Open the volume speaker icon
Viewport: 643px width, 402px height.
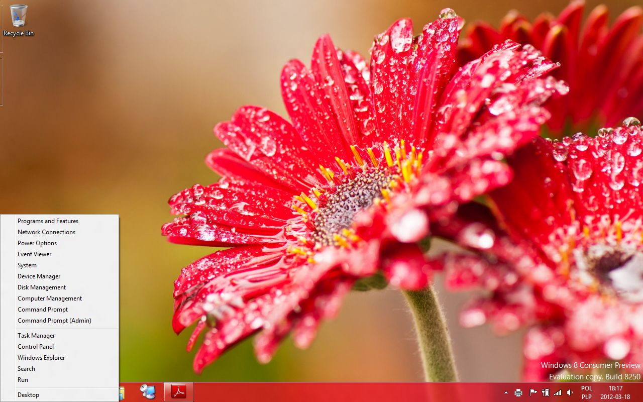570,392
